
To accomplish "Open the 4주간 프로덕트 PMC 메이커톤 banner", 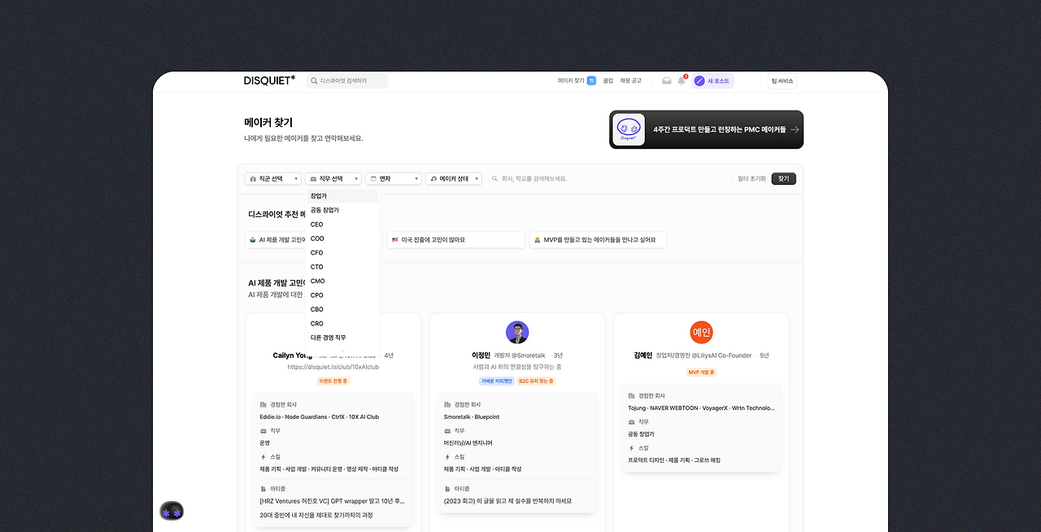I will [706, 129].
